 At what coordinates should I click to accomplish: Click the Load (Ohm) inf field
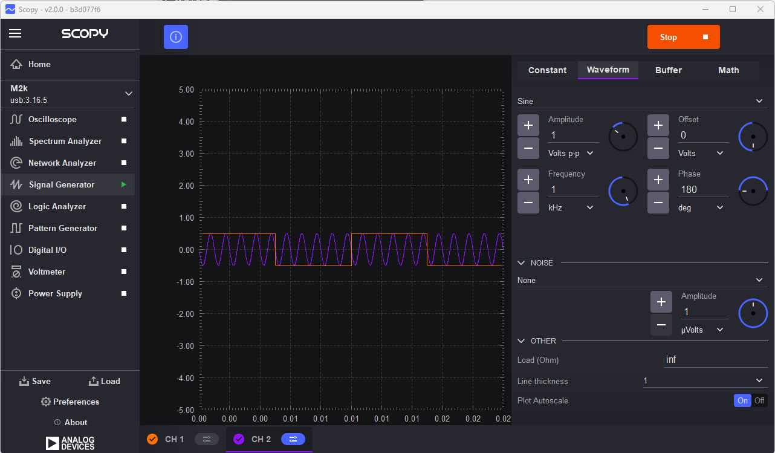click(715, 360)
